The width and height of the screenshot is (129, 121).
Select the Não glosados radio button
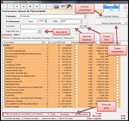72,114
